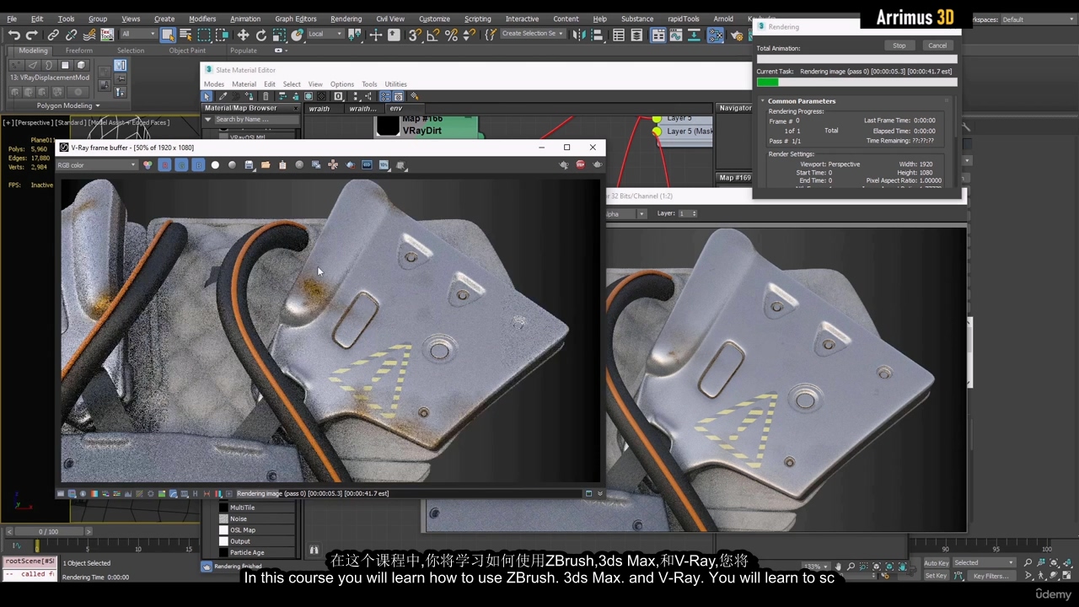This screenshot has width=1079, height=607.
Task: Toggle blue channel in V-Ray frame buffer
Action: click(x=198, y=164)
